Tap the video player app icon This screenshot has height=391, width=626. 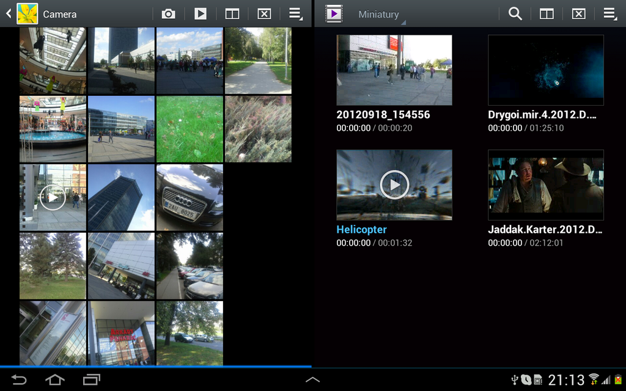click(x=333, y=13)
